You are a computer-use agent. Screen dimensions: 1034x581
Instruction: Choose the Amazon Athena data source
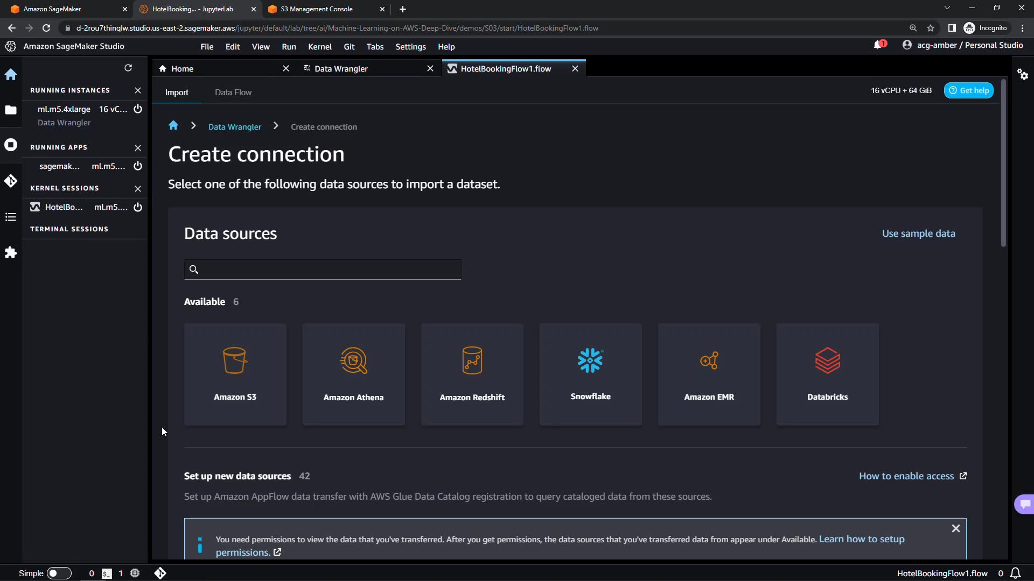pos(353,374)
